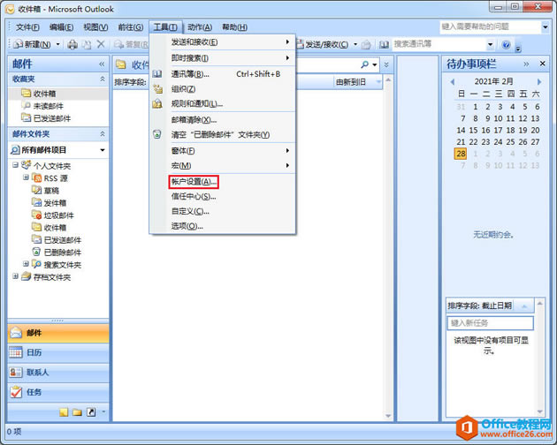Minimize the navigation pane with double chevron
The width and height of the screenshot is (557, 445).
pos(102,64)
